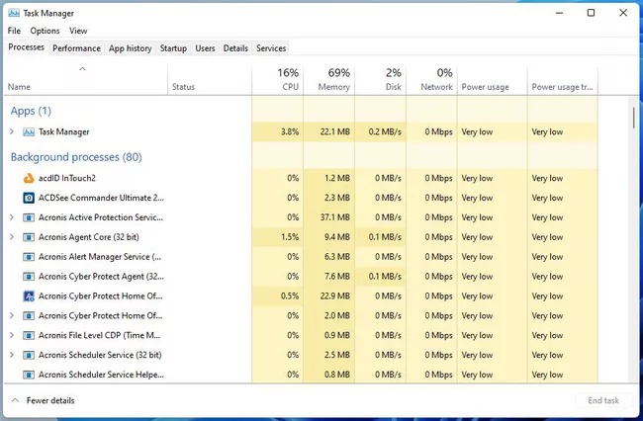Viewport: 643px width, 421px height.
Task: Open the File menu
Action: [14, 31]
